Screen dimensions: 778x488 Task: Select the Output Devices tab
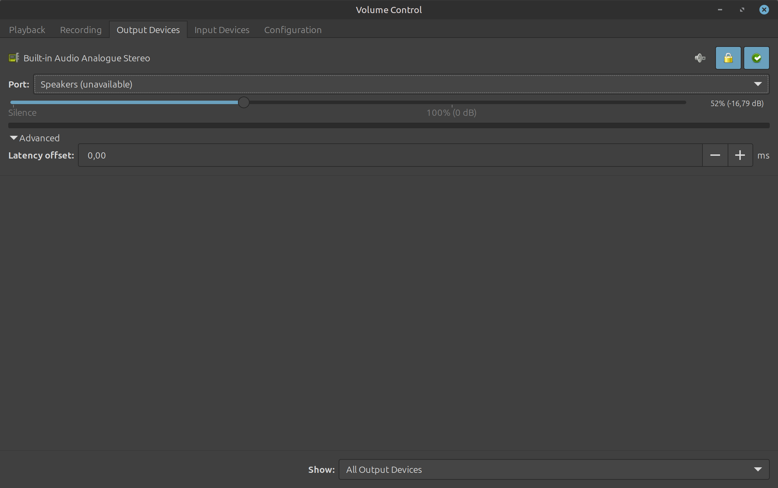click(148, 30)
